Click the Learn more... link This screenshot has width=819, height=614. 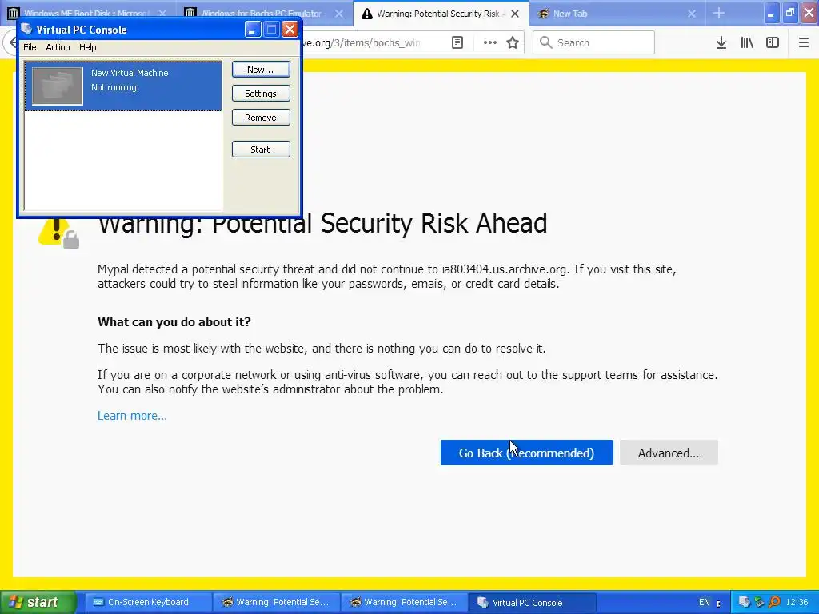point(132,416)
